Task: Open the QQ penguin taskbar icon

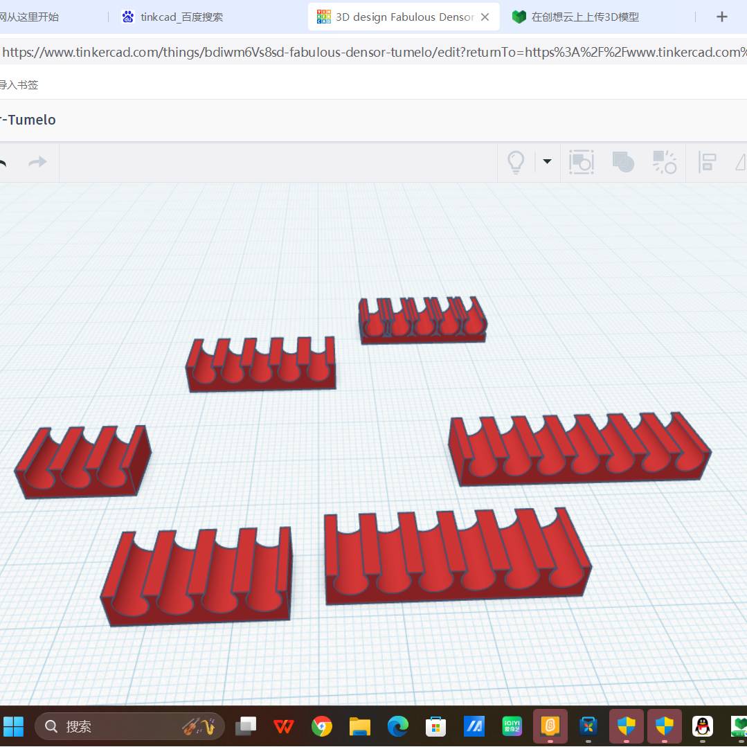Action: tap(702, 726)
